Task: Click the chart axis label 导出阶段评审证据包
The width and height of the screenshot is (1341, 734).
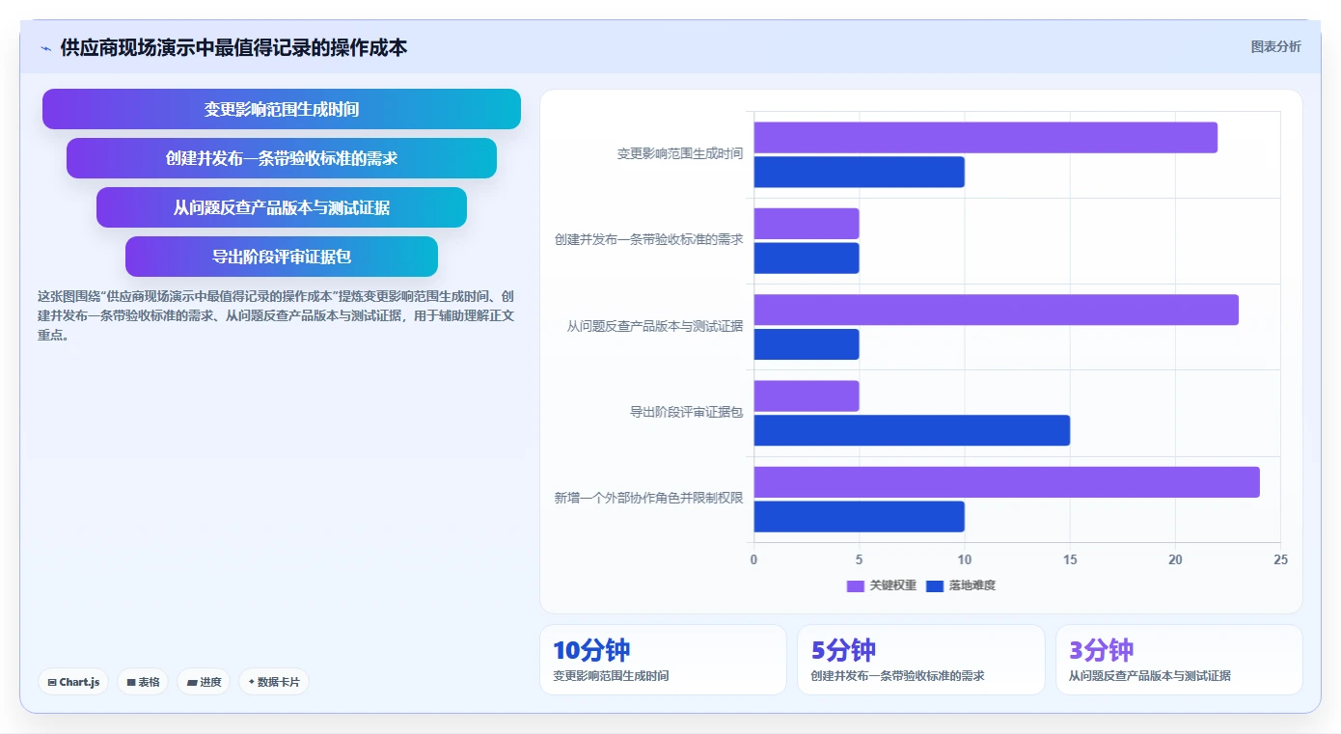Action: (x=687, y=412)
